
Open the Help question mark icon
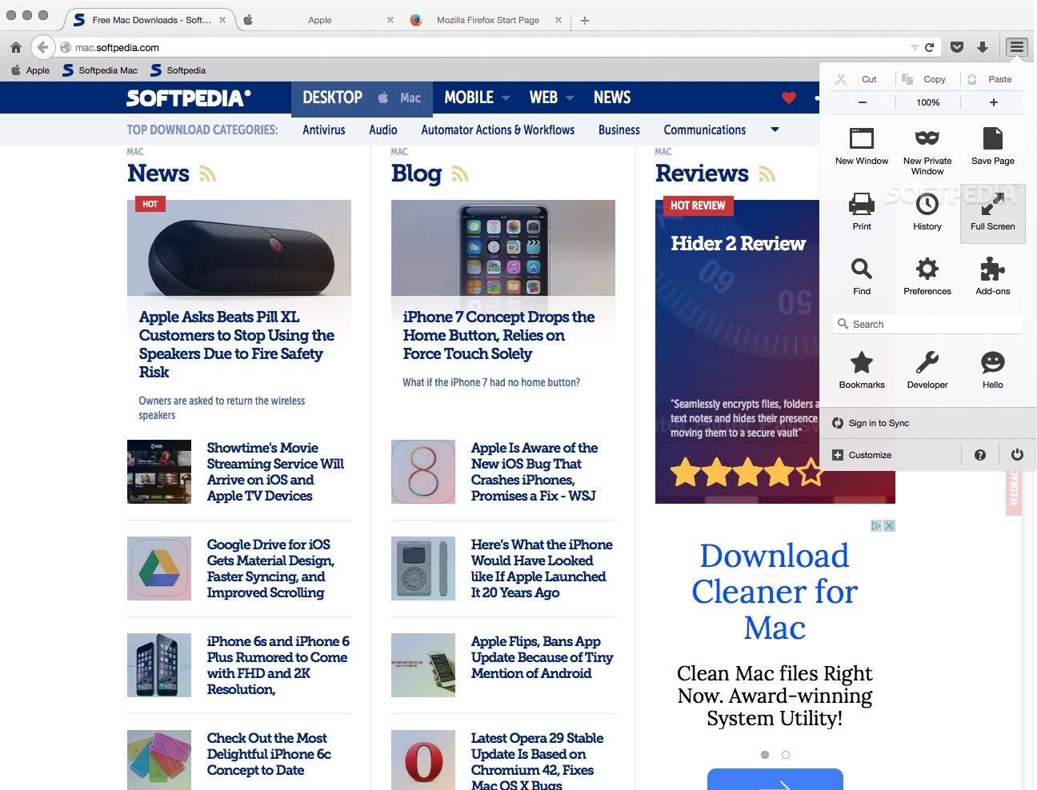pos(980,455)
